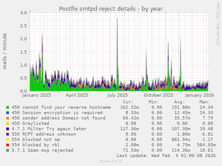Click the gray Spam msg rejected swatch
The height and width of the screenshot is (166, 222).
tap(8, 150)
